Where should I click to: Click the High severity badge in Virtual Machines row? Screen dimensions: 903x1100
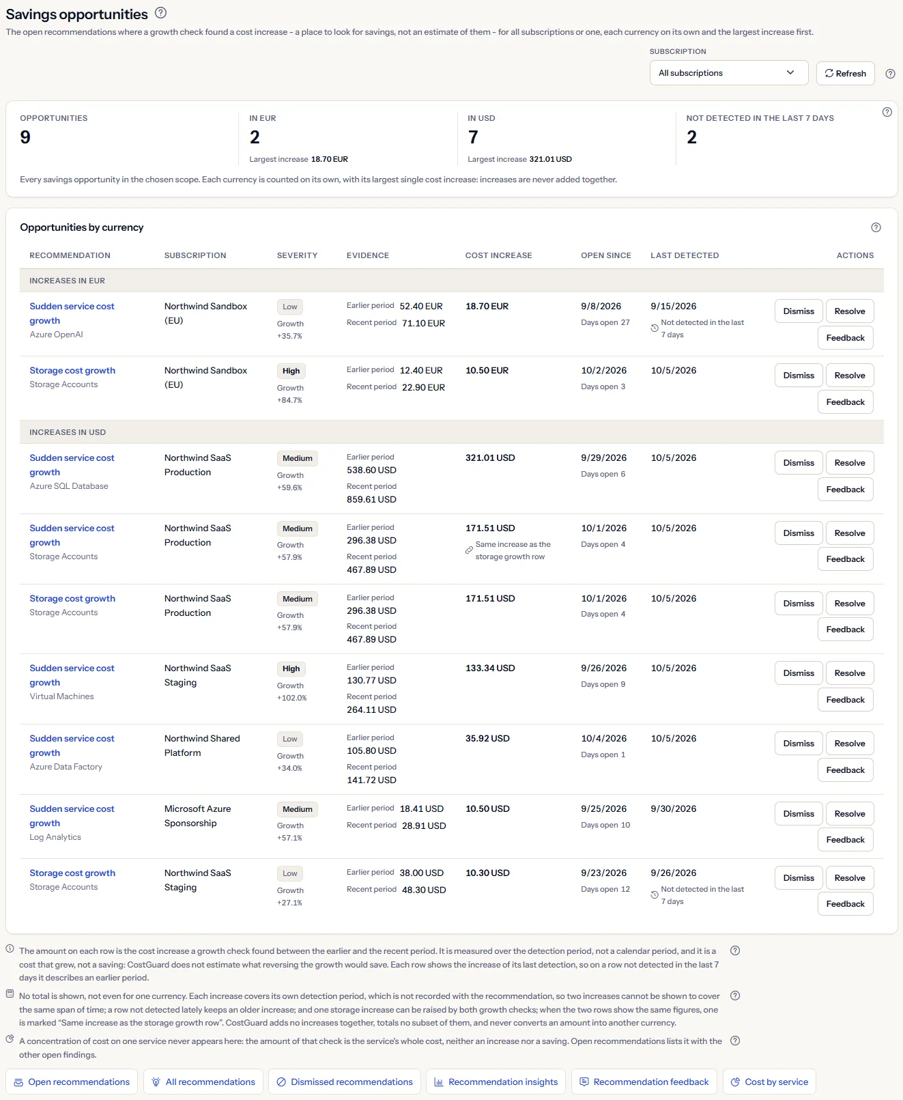(x=291, y=669)
